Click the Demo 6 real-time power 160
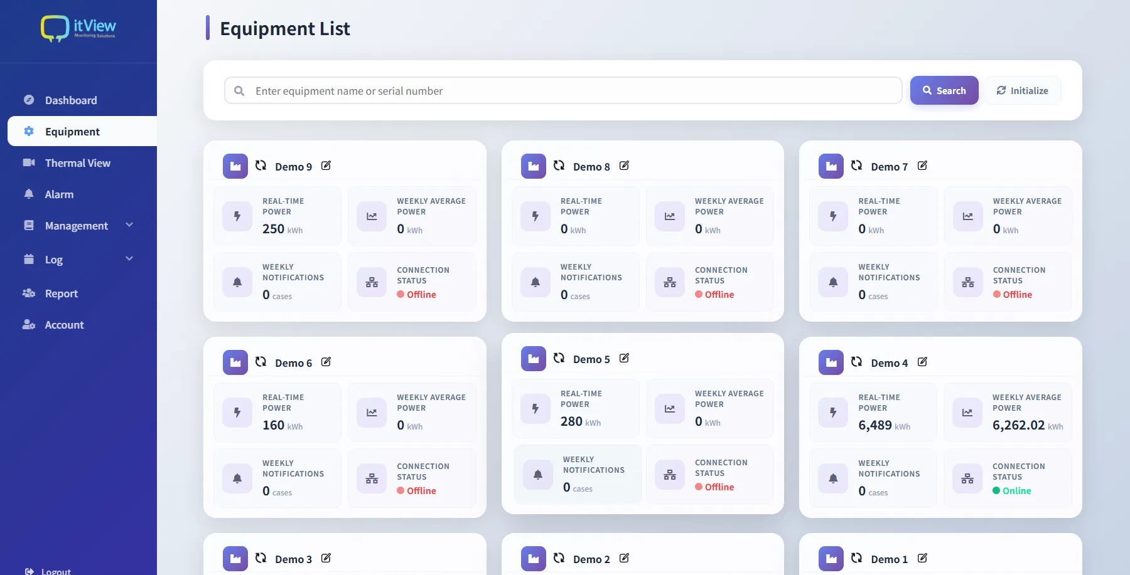 (x=274, y=425)
